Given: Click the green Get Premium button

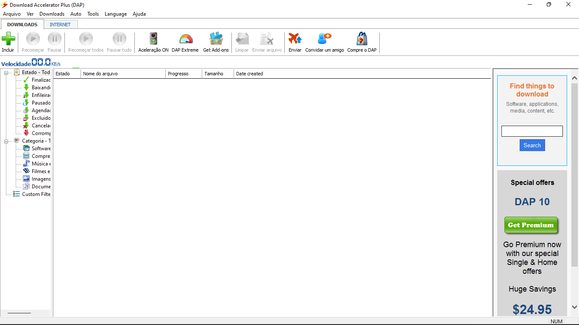Looking at the screenshot, I should click(x=531, y=225).
